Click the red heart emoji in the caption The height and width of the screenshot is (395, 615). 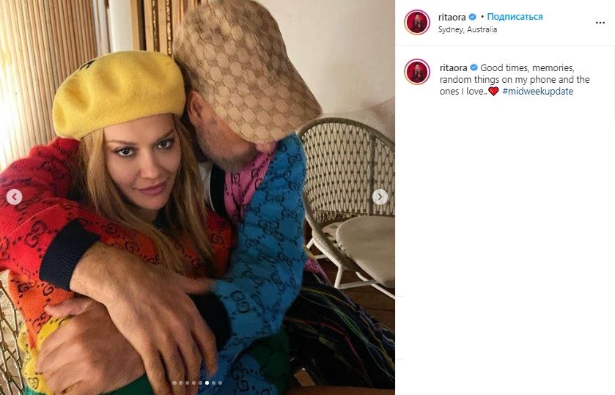493,92
